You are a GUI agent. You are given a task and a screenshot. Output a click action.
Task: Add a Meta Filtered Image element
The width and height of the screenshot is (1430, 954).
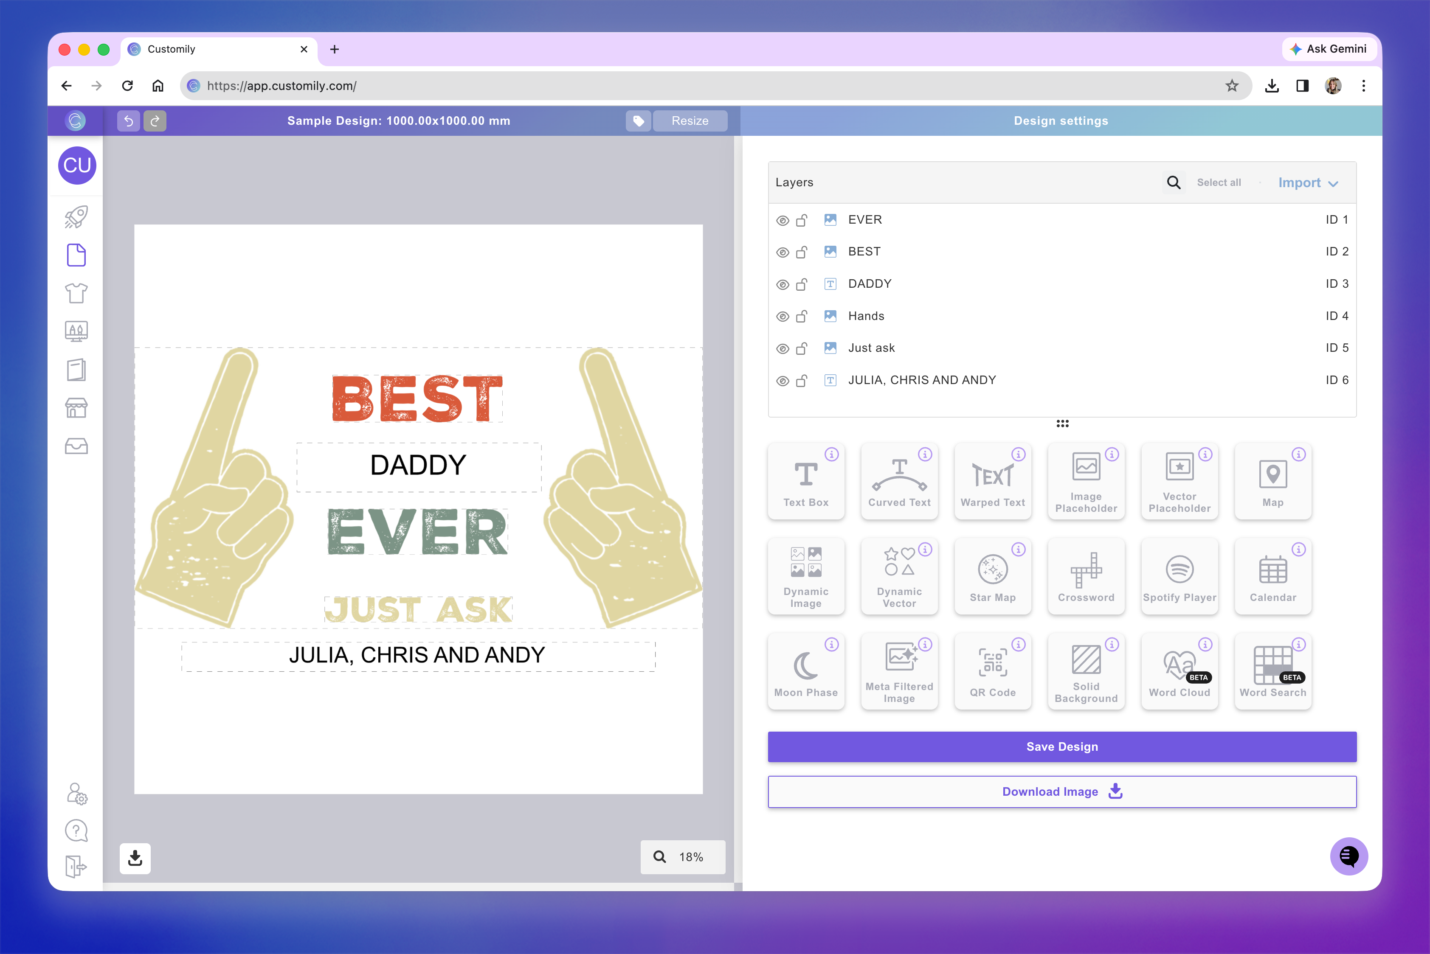(899, 671)
